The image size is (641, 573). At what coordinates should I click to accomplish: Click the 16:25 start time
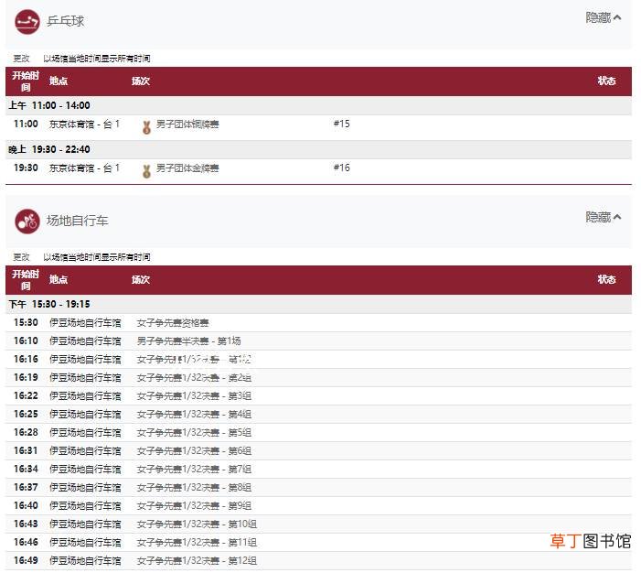point(26,414)
